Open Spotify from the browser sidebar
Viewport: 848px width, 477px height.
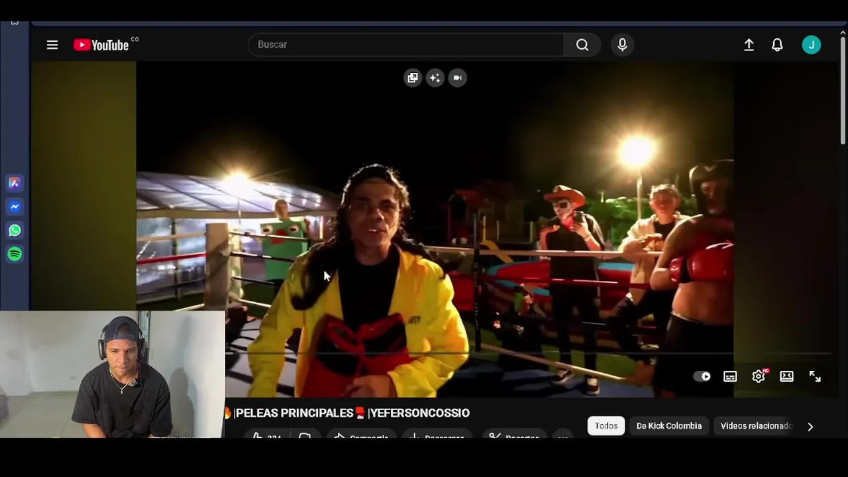pyautogui.click(x=15, y=254)
